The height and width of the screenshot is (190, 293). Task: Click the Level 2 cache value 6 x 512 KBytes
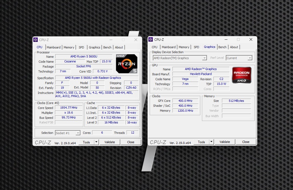pos(111,117)
